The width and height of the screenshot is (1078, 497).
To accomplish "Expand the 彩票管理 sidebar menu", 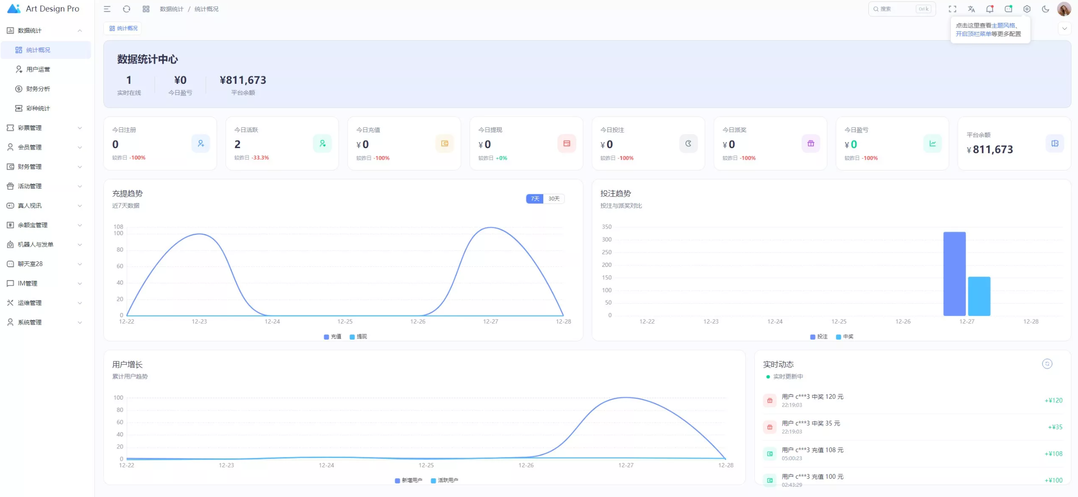I will (x=44, y=128).
